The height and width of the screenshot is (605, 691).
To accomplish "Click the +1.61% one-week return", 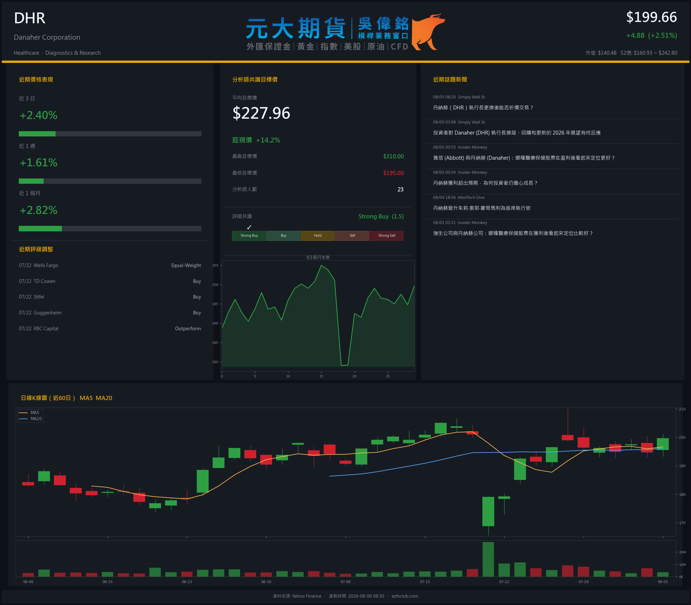I will tap(39, 163).
